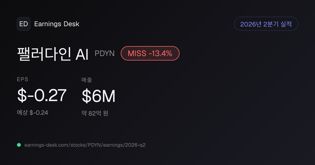Select the 2026년 2분기 실적 badge
This screenshot has width=315, height=165.
point(266,24)
